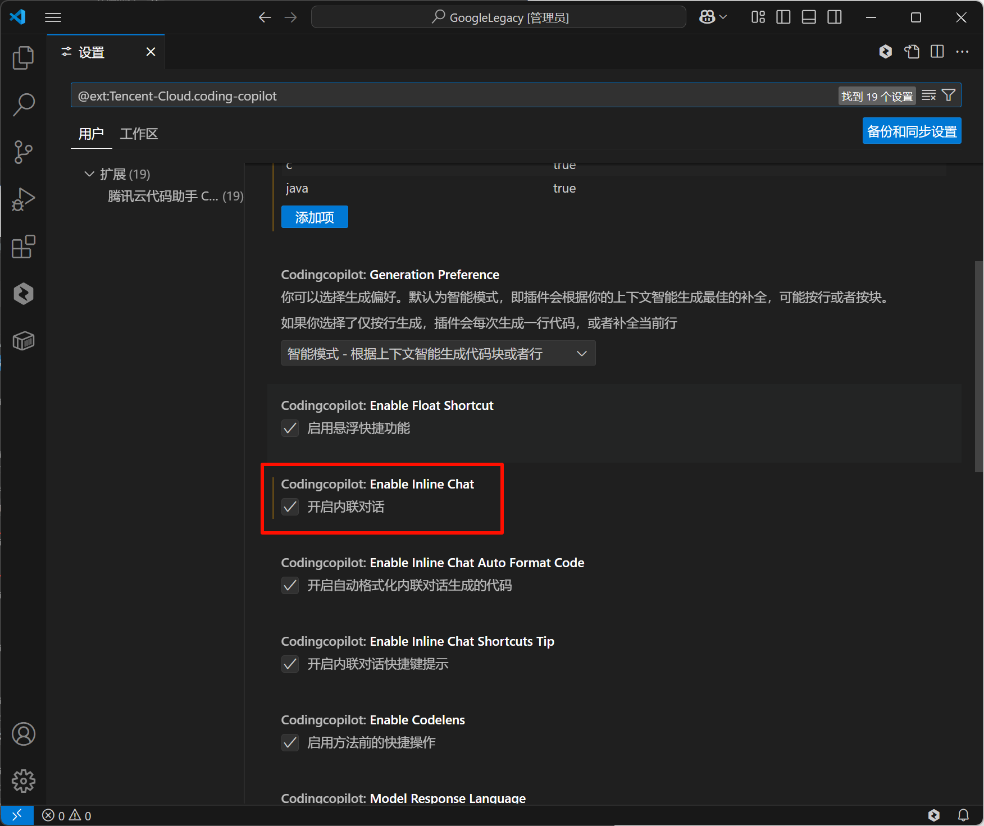Open the settings filter funnel
The height and width of the screenshot is (826, 984).
pyautogui.click(x=949, y=95)
